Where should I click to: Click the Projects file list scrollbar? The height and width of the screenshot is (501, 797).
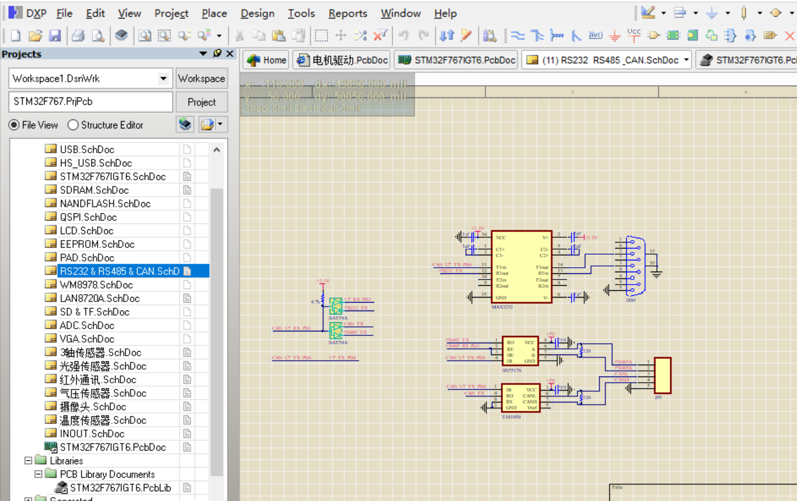pyautogui.click(x=216, y=327)
